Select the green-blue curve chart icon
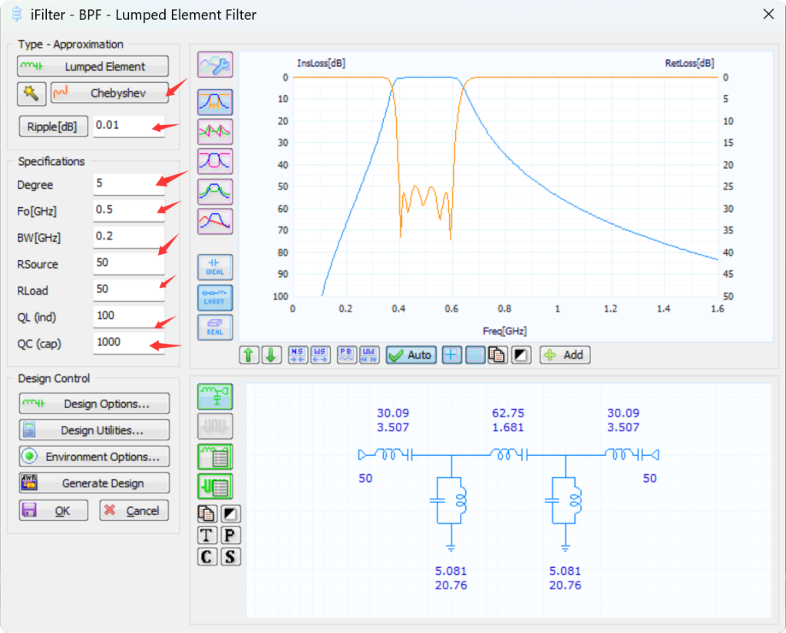786x633 pixels. (x=215, y=192)
